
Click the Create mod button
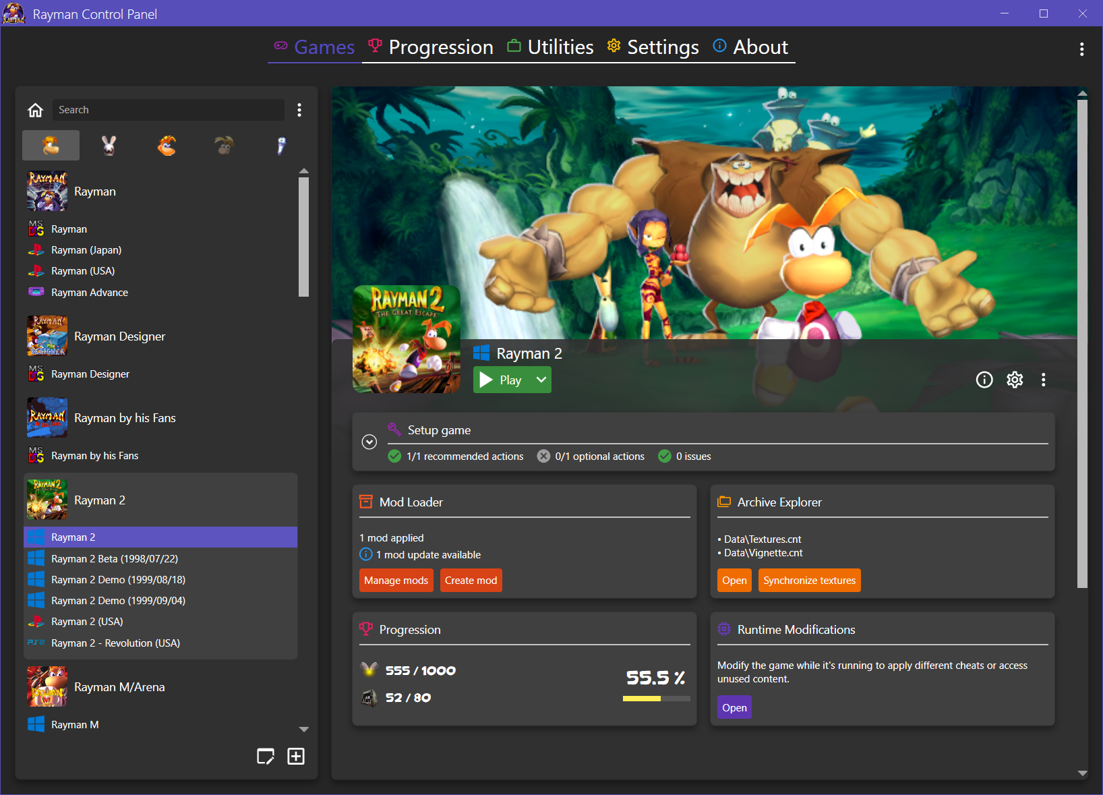click(471, 581)
